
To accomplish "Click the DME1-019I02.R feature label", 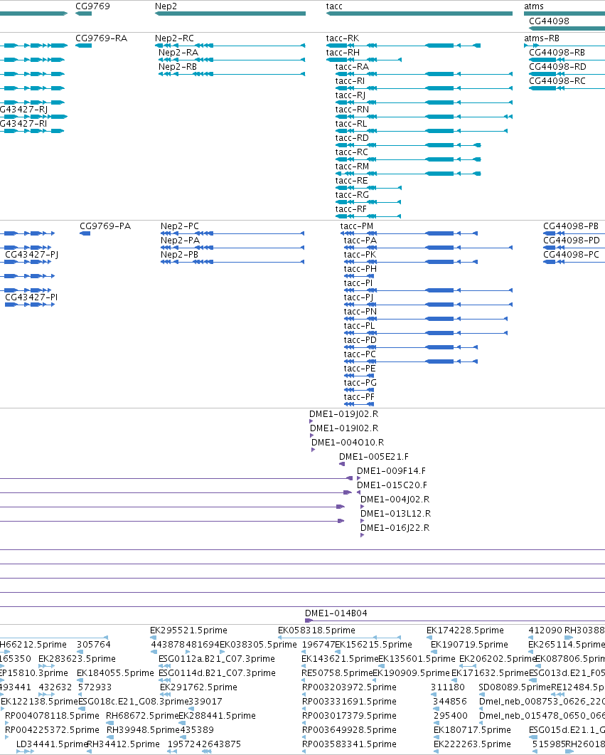I will tap(344, 428).
